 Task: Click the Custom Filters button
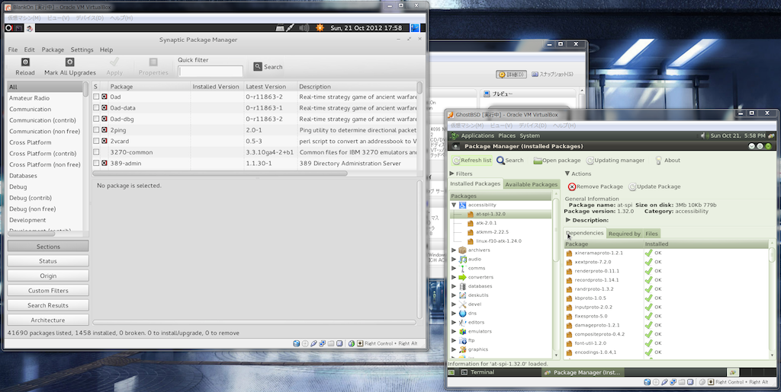coord(48,291)
